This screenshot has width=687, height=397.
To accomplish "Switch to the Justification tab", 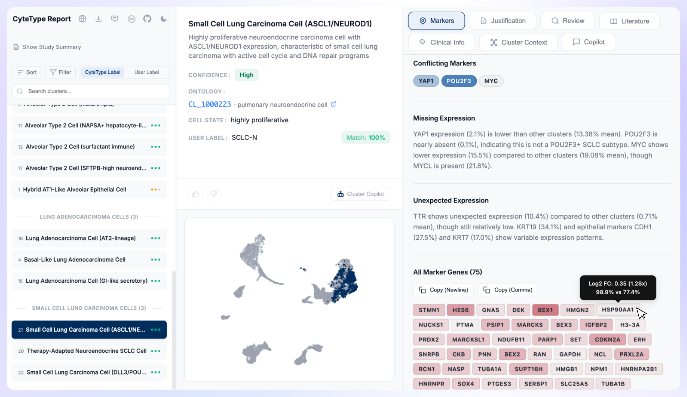I will pyautogui.click(x=502, y=21).
